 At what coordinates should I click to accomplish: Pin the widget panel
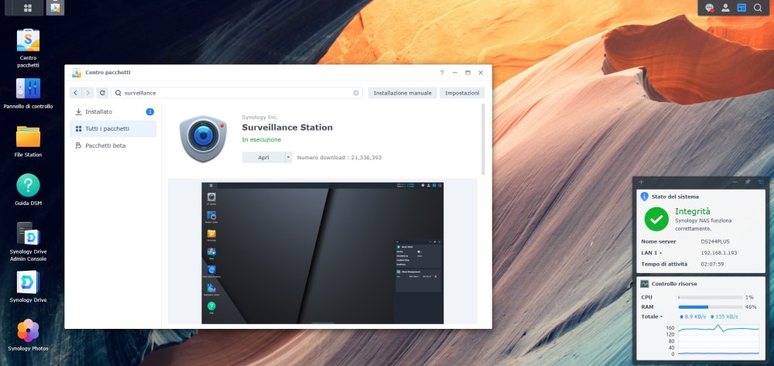coord(748,182)
